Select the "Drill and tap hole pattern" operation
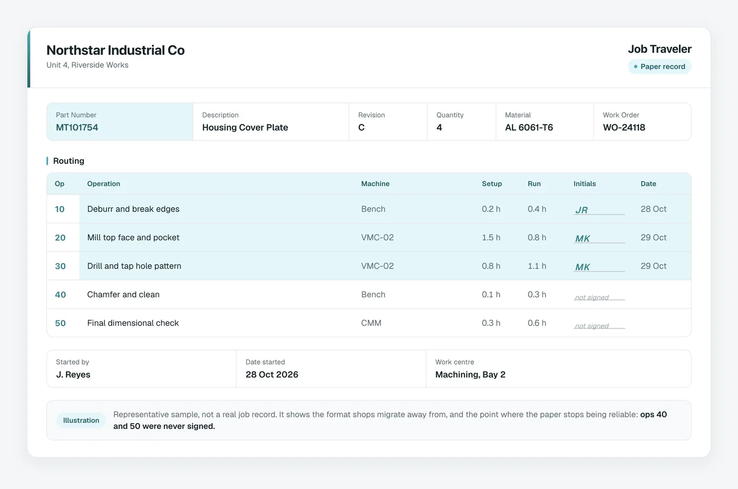Viewport: 738px width, 489px height. tap(134, 266)
